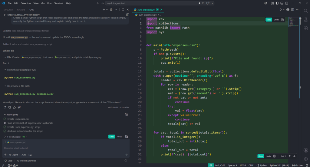Split the editor to the right
310x167 pixels.
tap(293, 9)
